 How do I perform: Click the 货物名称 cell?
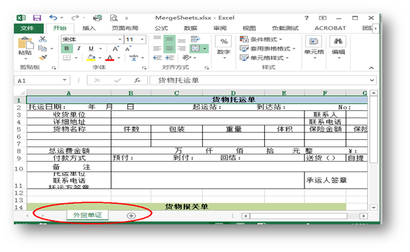click(69, 129)
